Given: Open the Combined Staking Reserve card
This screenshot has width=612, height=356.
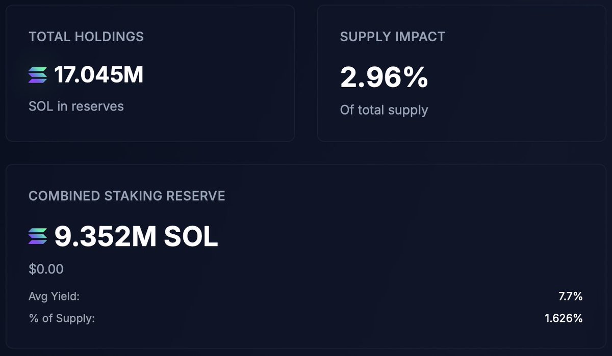Looking at the screenshot, I should click(306, 256).
